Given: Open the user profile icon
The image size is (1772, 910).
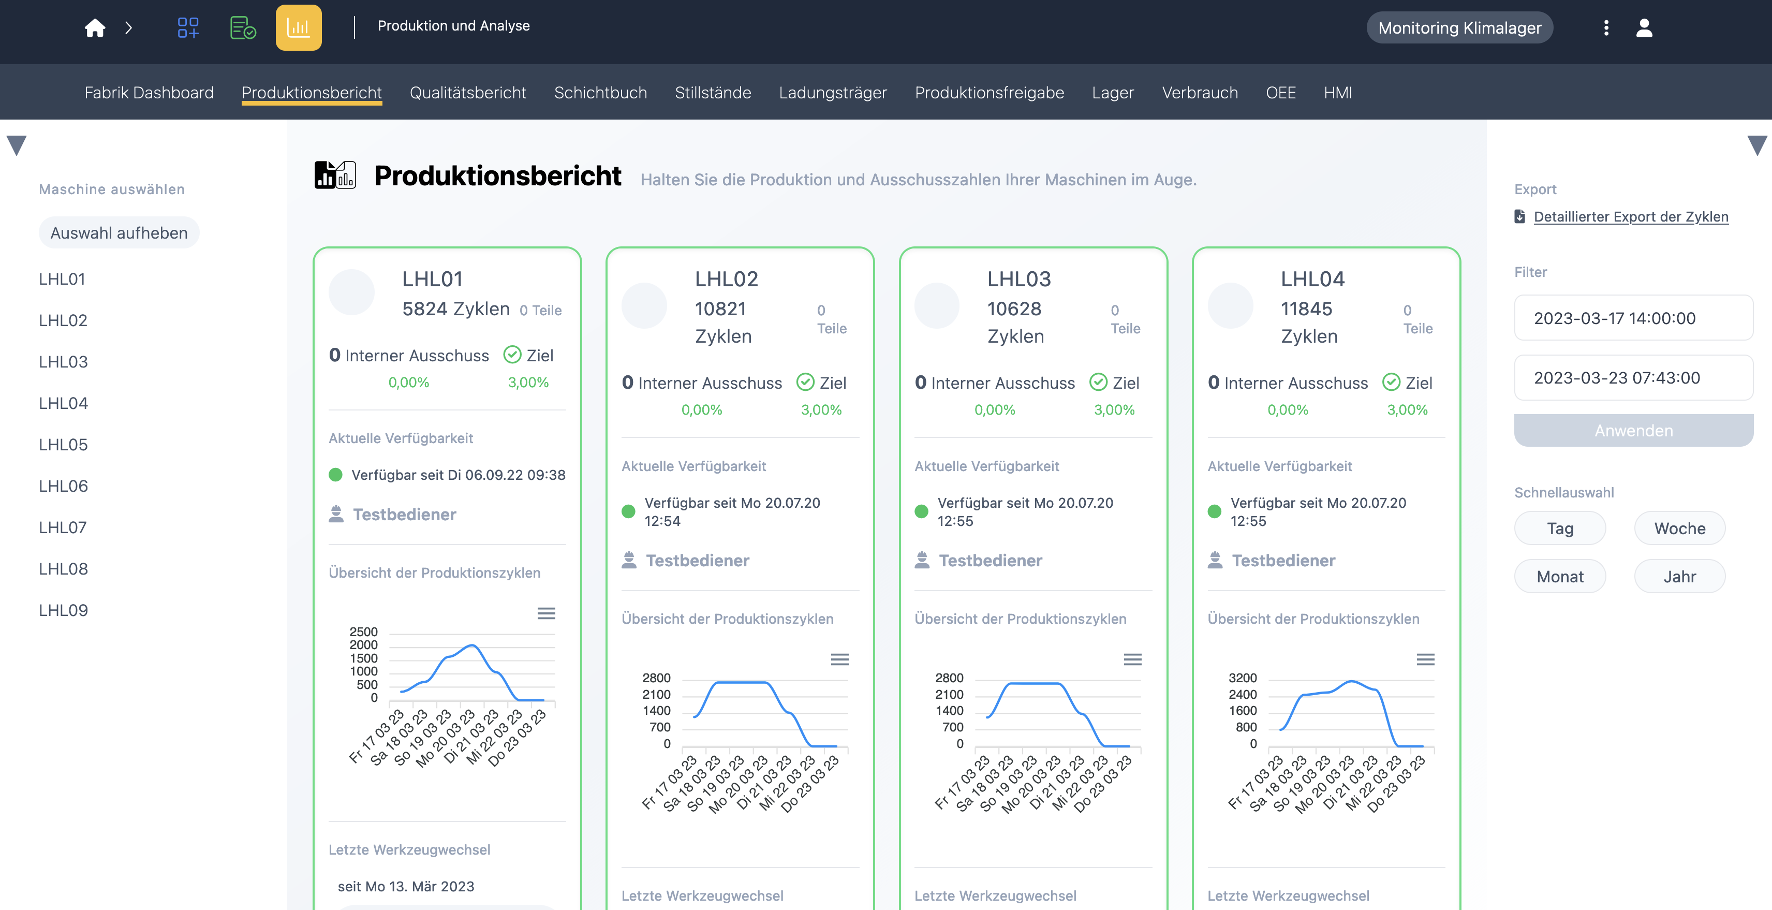Looking at the screenshot, I should (x=1644, y=27).
